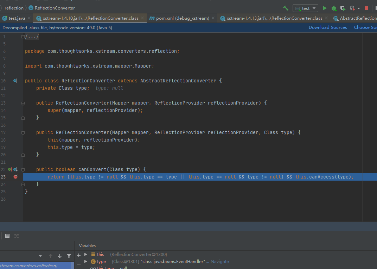Click the overrides gutter icon on line 22

(x=10, y=170)
